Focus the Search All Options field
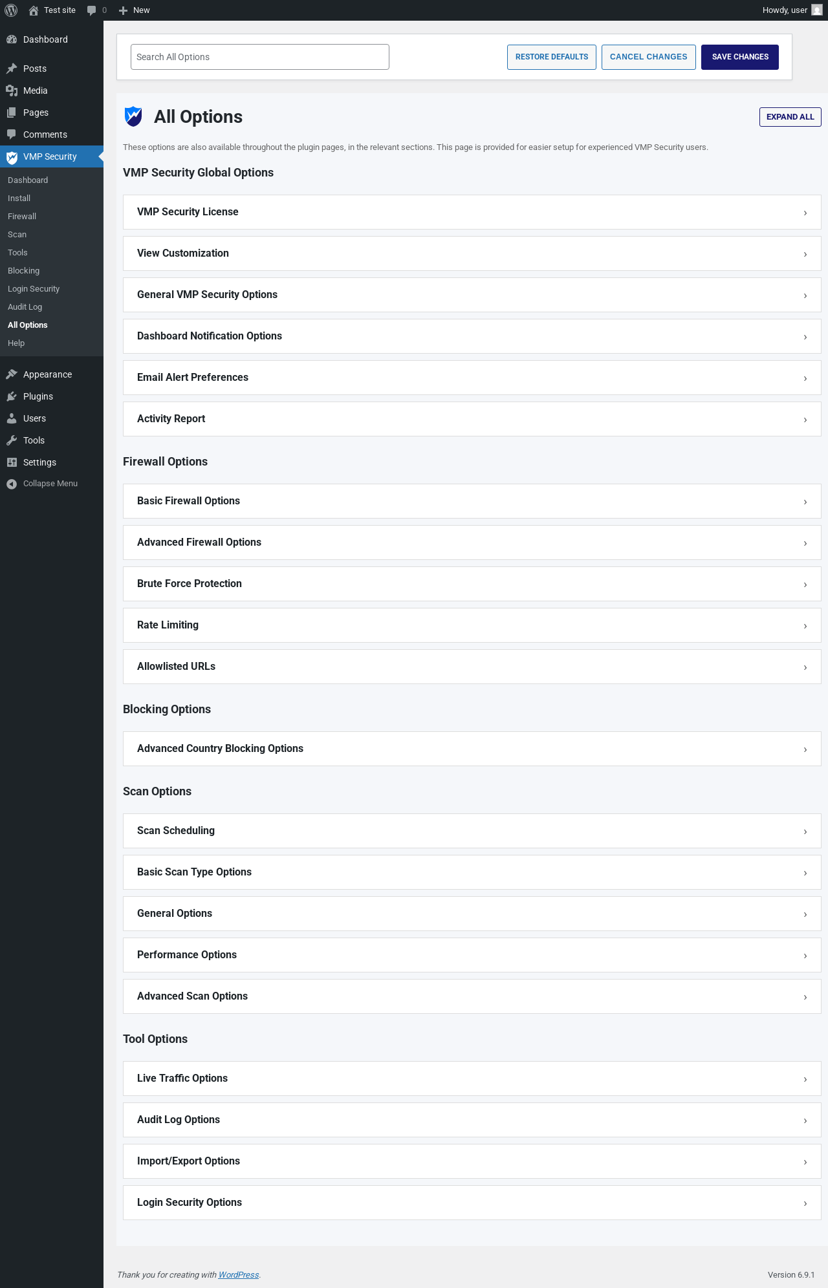Screen dimensions: 828x1288 tap(260, 57)
